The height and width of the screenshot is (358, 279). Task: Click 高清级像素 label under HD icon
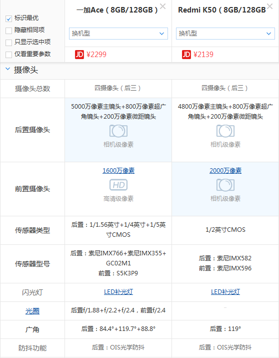118,199
